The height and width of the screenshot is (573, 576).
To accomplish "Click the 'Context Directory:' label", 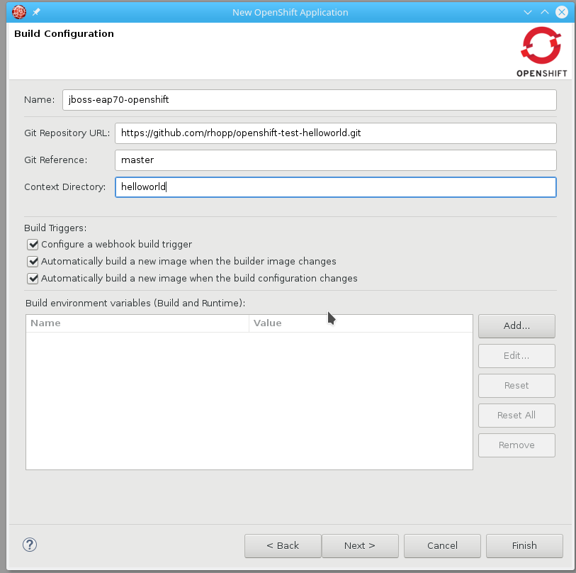I will pyautogui.click(x=65, y=187).
